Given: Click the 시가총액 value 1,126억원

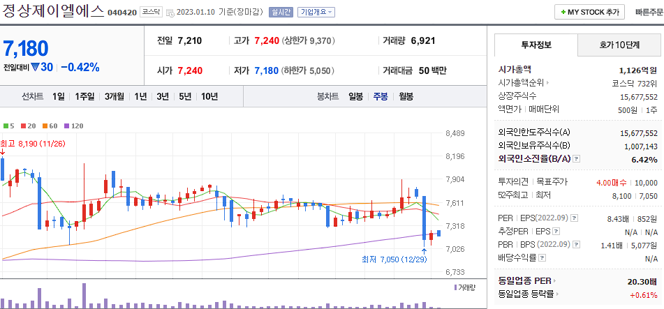Looking at the screenshot, I should 637,70.
